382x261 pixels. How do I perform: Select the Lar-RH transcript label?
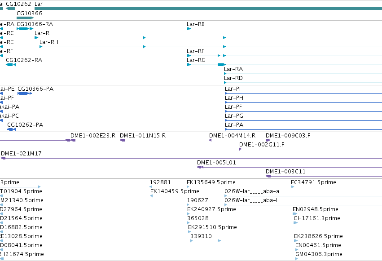[x=49, y=42]
